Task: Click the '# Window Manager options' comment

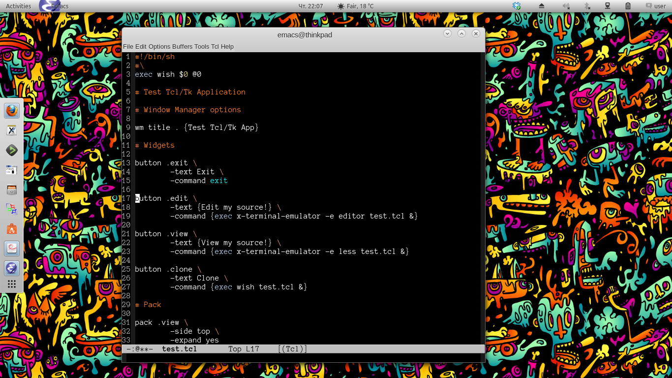Action: point(188,110)
